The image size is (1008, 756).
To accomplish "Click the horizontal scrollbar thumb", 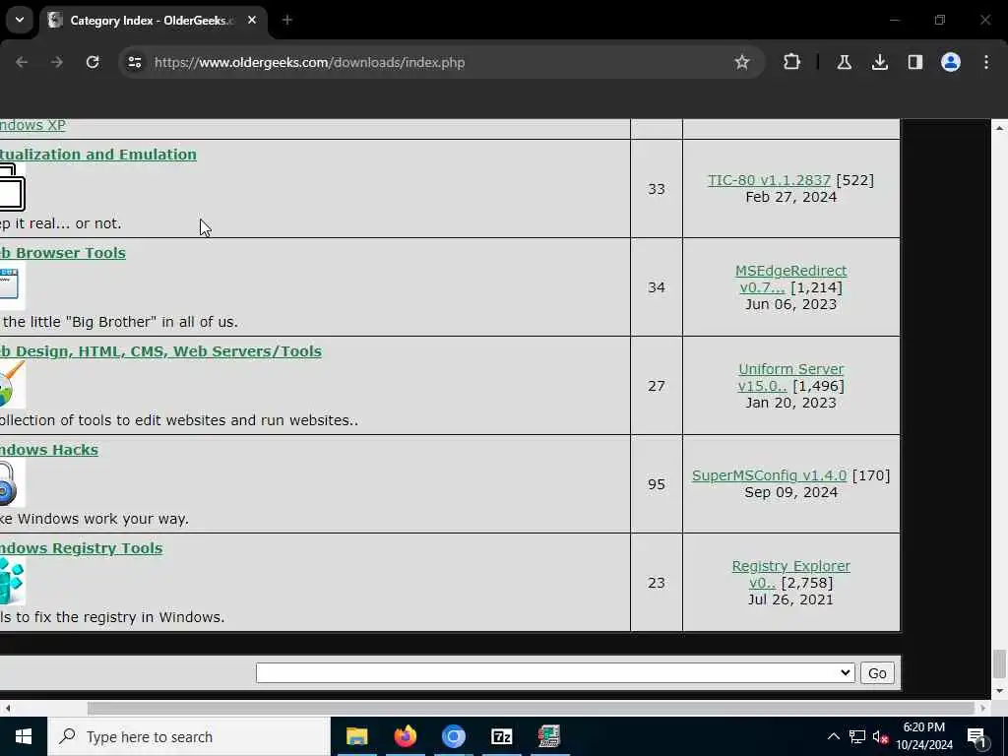I will (531, 708).
